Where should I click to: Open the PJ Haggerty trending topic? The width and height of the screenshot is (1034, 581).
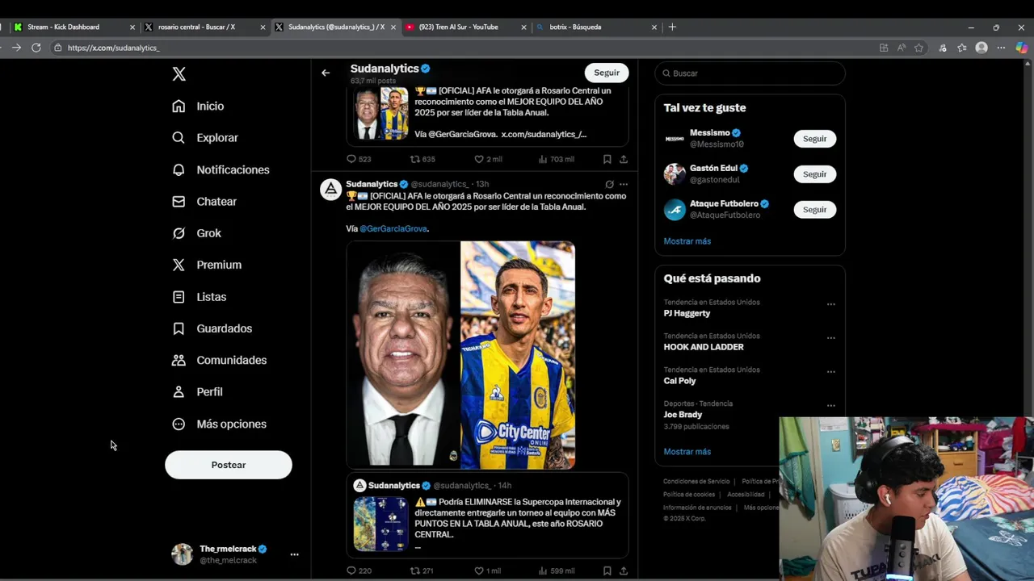(x=687, y=313)
